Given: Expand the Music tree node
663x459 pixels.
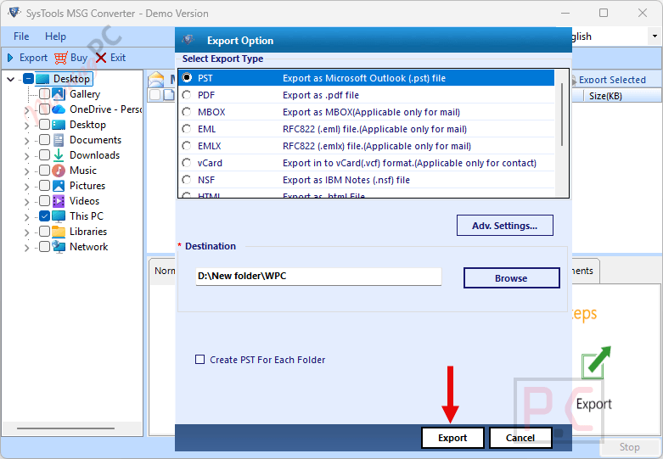Looking at the screenshot, I should tap(26, 171).
